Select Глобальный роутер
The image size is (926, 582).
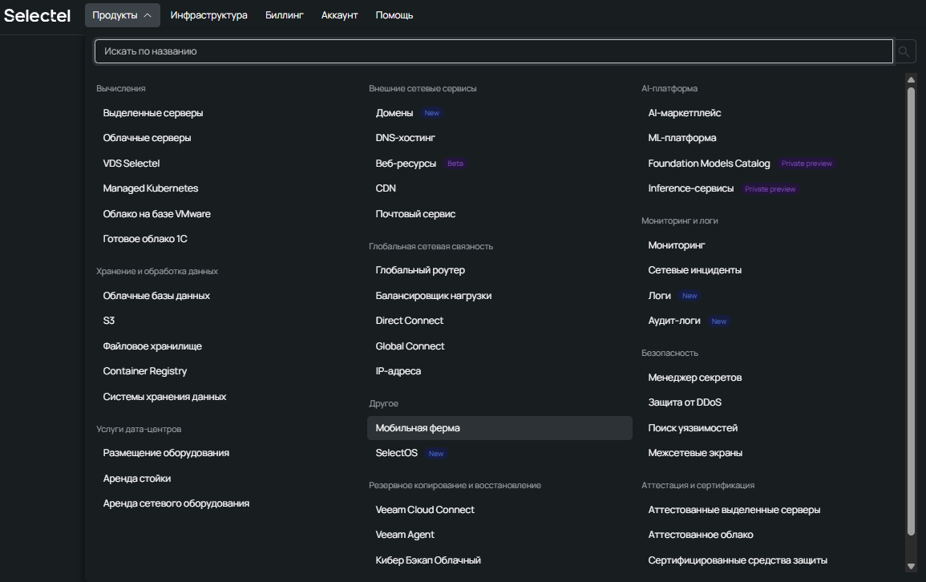tap(420, 270)
